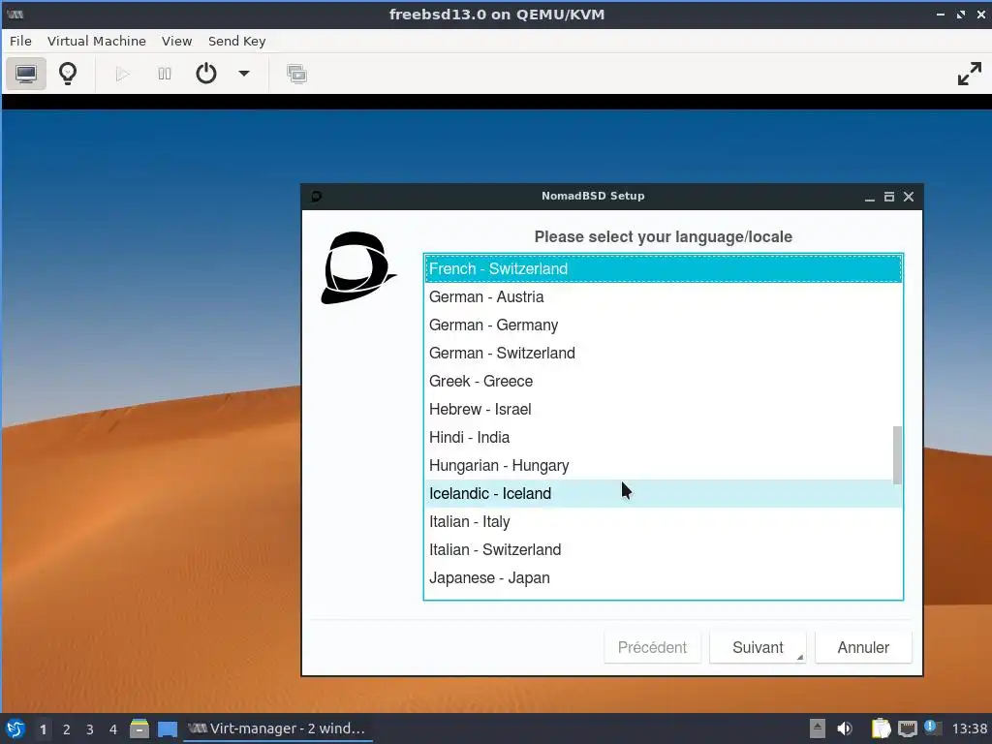The height and width of the screenshot is (744, 992).
Task: Click the Suivant button
Action: click(758, 647)
